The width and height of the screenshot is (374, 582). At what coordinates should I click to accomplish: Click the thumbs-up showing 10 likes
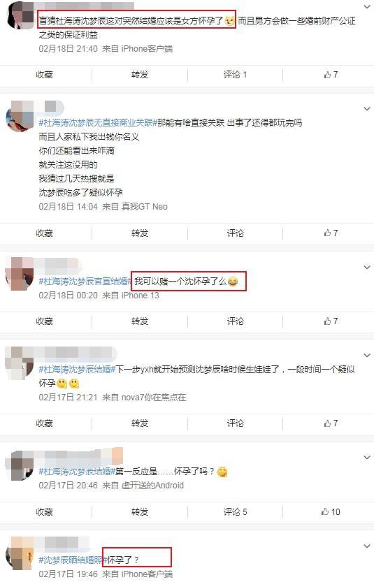331,512
